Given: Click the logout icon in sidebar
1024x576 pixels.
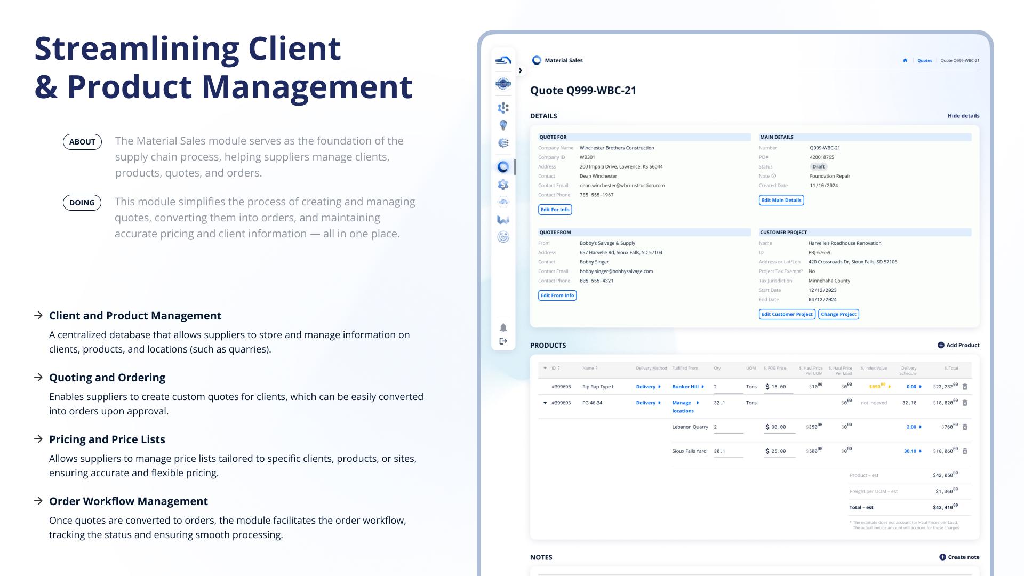Looking at the screenshot, I should pyautogui.click(x=503, y=341).
